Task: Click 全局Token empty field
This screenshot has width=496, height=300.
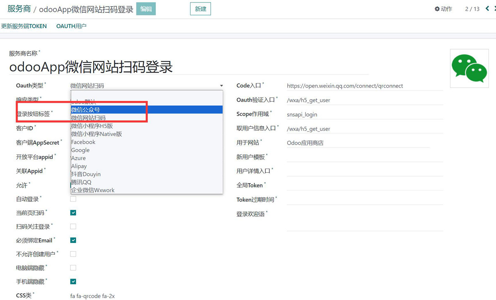Action: pos(365,186)
